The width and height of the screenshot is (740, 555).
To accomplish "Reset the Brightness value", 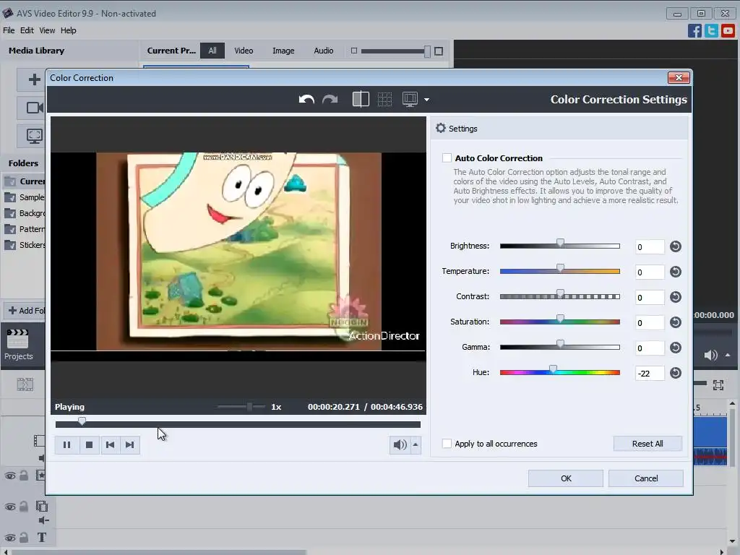I will click(x=676, y=246).
